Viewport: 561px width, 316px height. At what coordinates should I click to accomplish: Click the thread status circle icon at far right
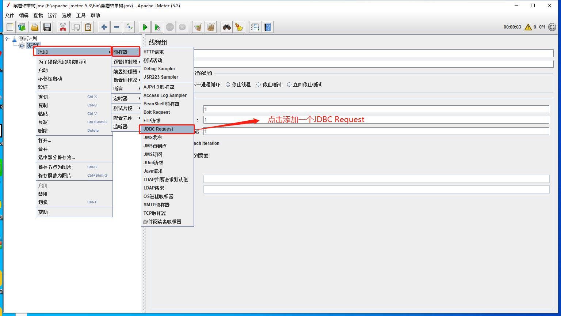[552, 27]
